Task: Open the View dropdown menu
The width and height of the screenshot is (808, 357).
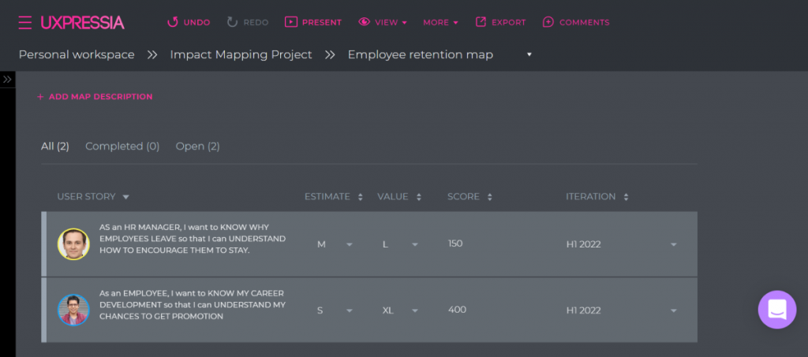Action: click(383, 22)
